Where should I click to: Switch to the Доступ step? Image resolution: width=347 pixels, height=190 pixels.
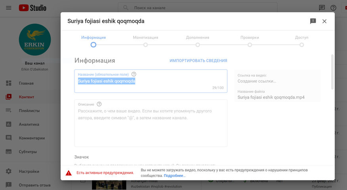point(301,45)
